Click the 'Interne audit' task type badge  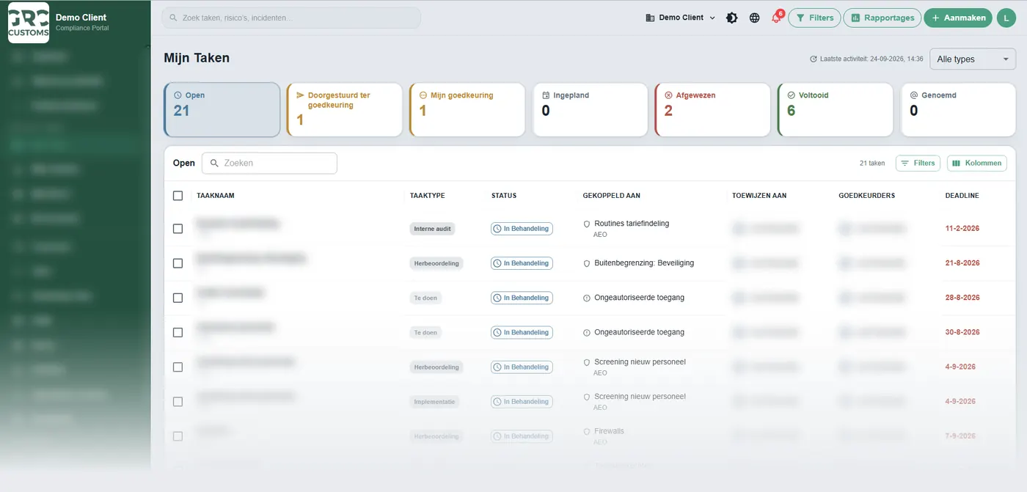(x=433, y=229)
